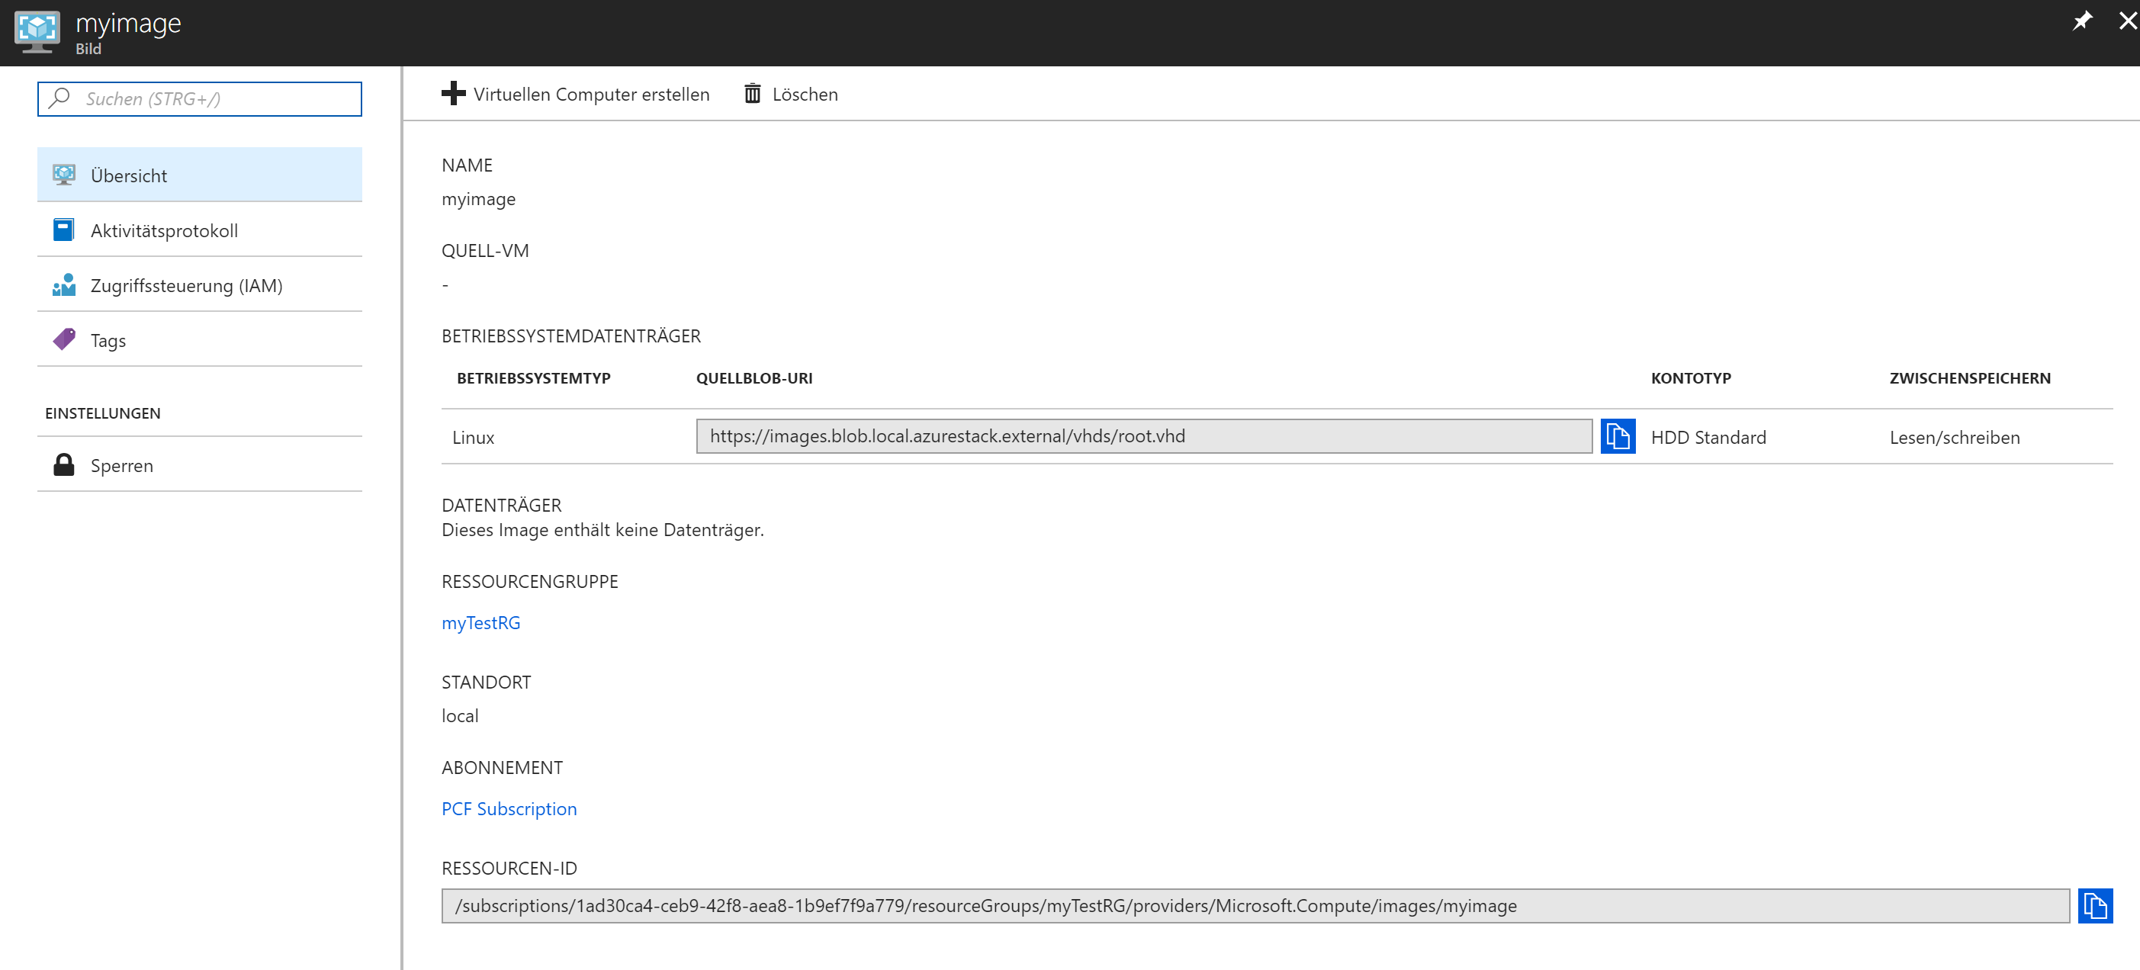This screenshot has width=2140, height=970.
Task: Click the purple Tags icon
Action: coord(64,339)
